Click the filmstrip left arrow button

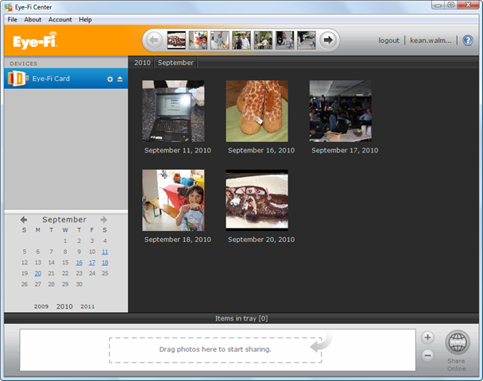tap(154, 40)
